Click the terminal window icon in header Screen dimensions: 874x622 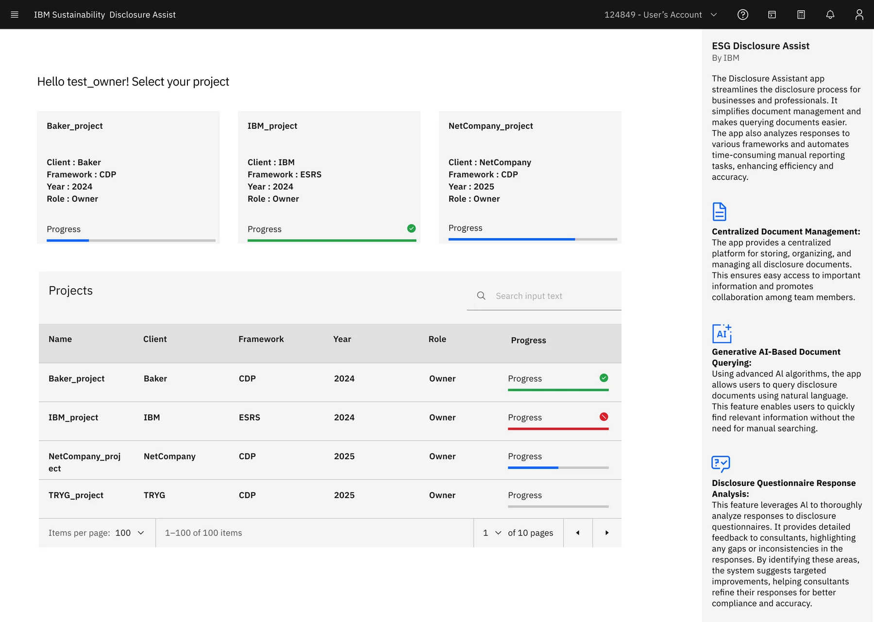(772, 15)
